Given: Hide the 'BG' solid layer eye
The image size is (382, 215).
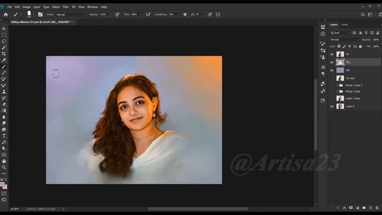Looking at the screenshot, I should pyautogui.click(x=332, y=70).
